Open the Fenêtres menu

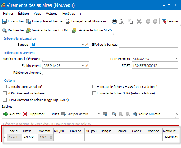point(69,14)
